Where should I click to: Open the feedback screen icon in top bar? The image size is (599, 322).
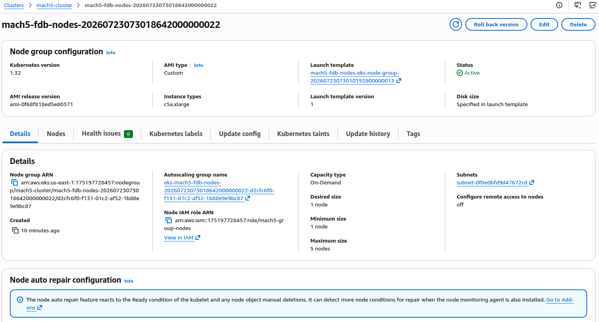578,5
